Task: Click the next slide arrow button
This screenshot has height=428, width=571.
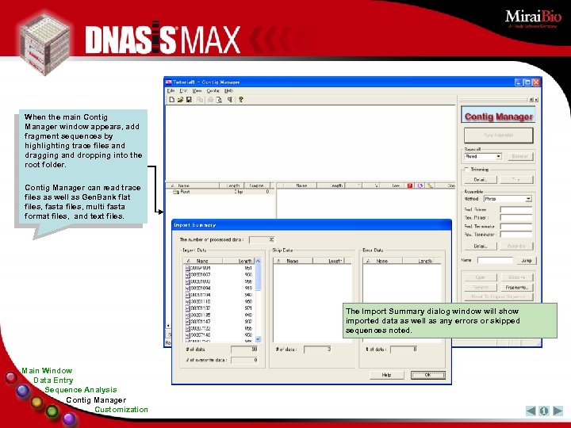Action: 558,411
